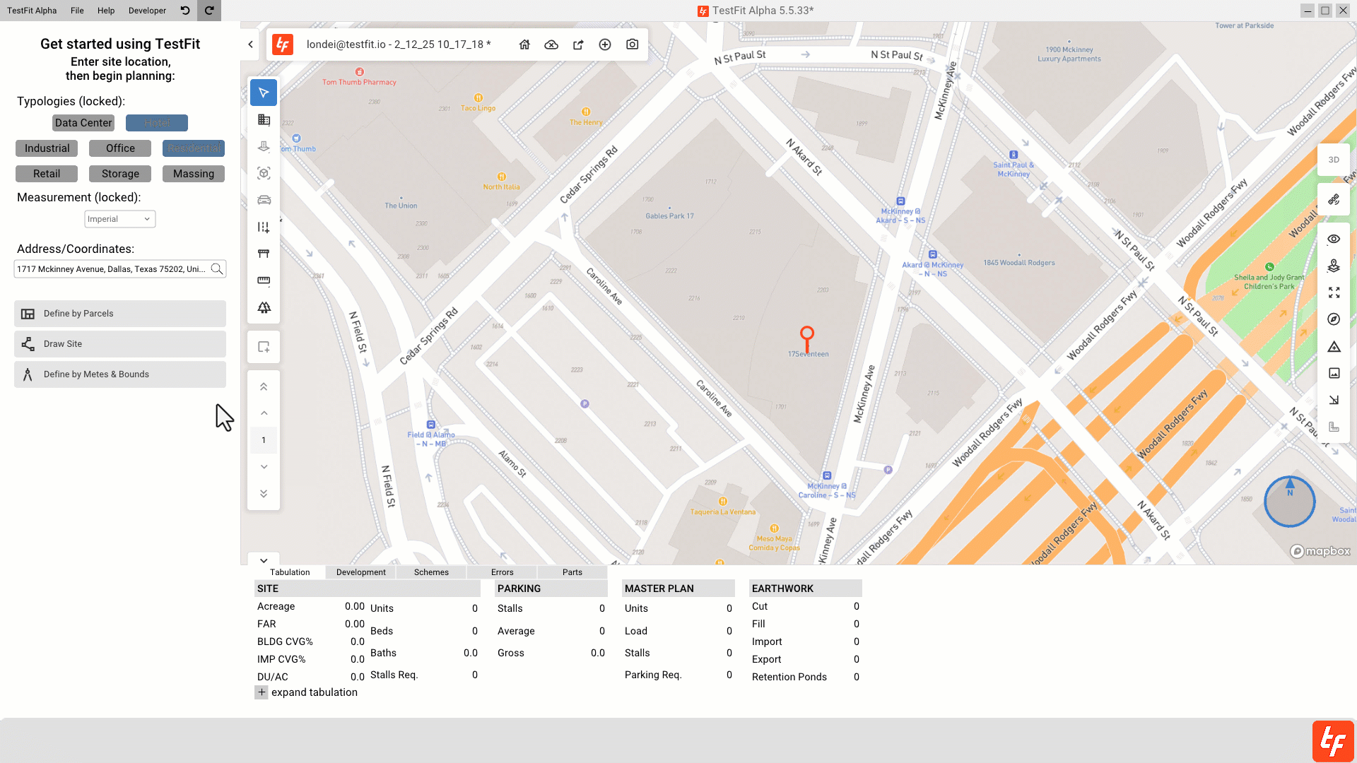1357x763 pixels.
Task: Collapse the tabulation panel chevron
Action: (264, 560)
